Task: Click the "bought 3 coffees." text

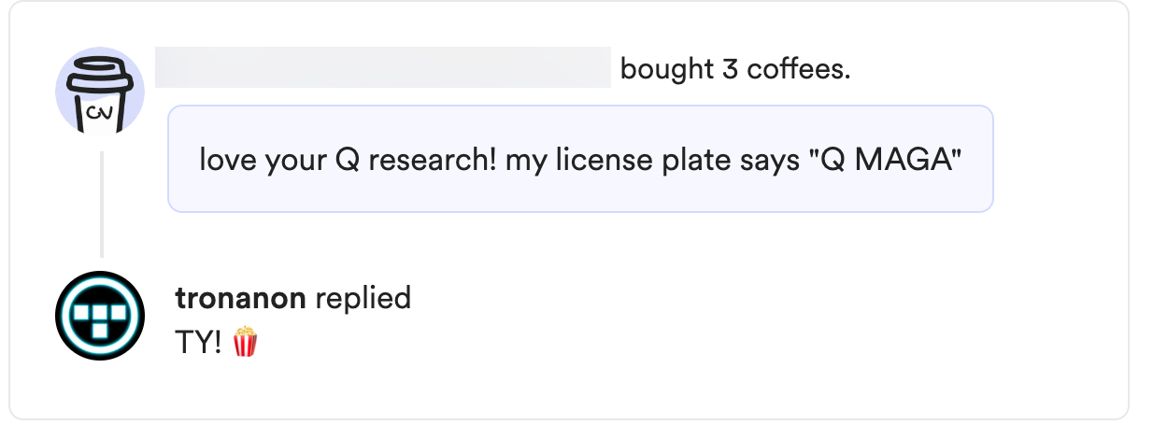Action: click(x=735, y=69)
